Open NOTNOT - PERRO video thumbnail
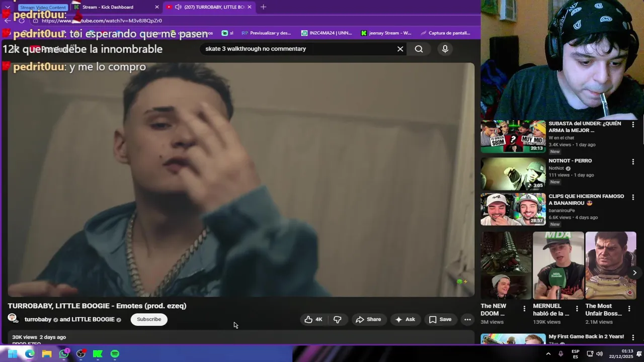 (513, 173)
